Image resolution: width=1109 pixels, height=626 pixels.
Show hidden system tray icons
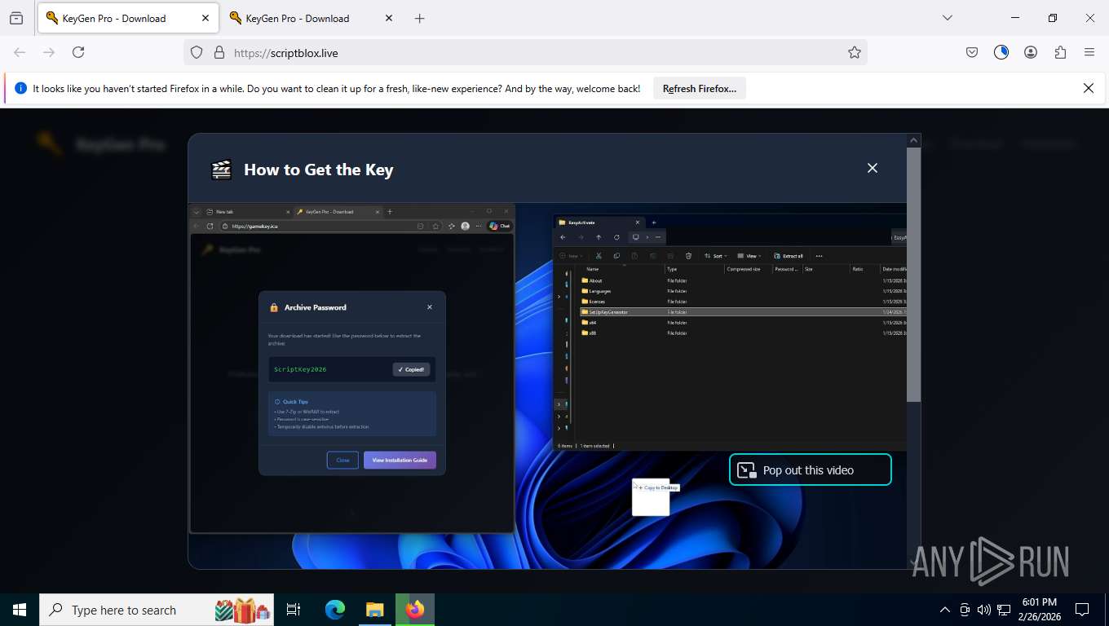click(945, 610)
